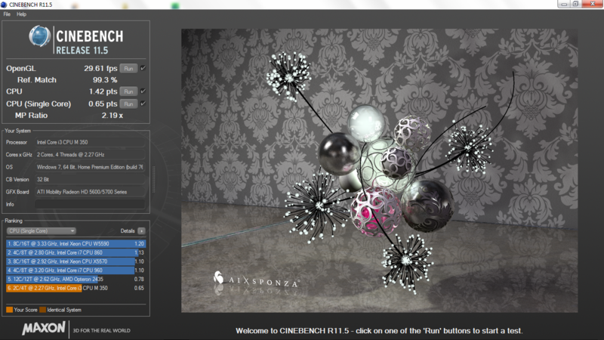This screenshot has height=340, width=604.
Task: Click the side panel splitter grip handle
Action: (154, 179)
